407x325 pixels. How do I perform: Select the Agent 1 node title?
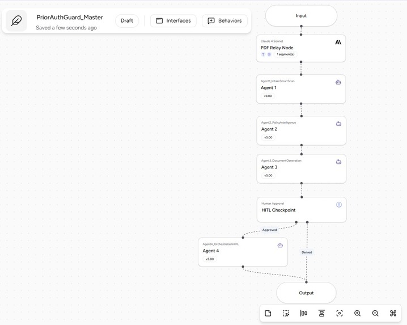pos(268,88)
